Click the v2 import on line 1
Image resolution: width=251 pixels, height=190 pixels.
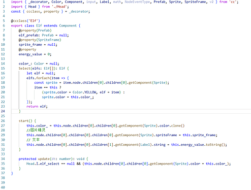211,2
